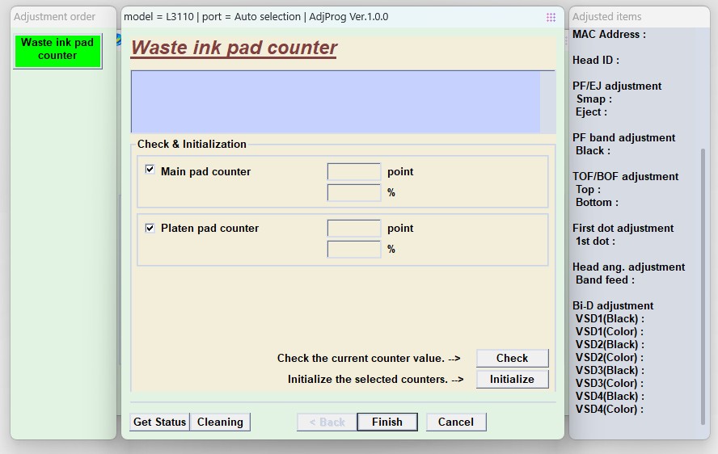Open the Cleaning function
The image size is (718, 454).
(220, 422)
